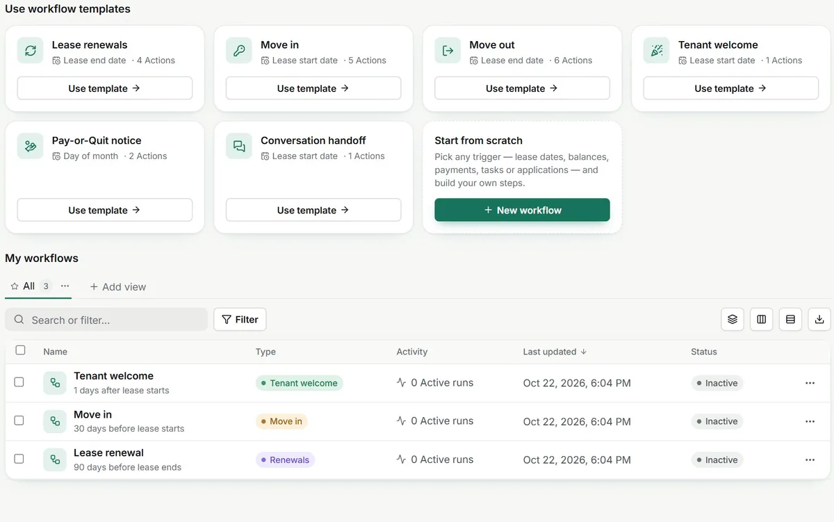
Task: Check the Tenant welcome row checkbox
Action: [19, 382]
